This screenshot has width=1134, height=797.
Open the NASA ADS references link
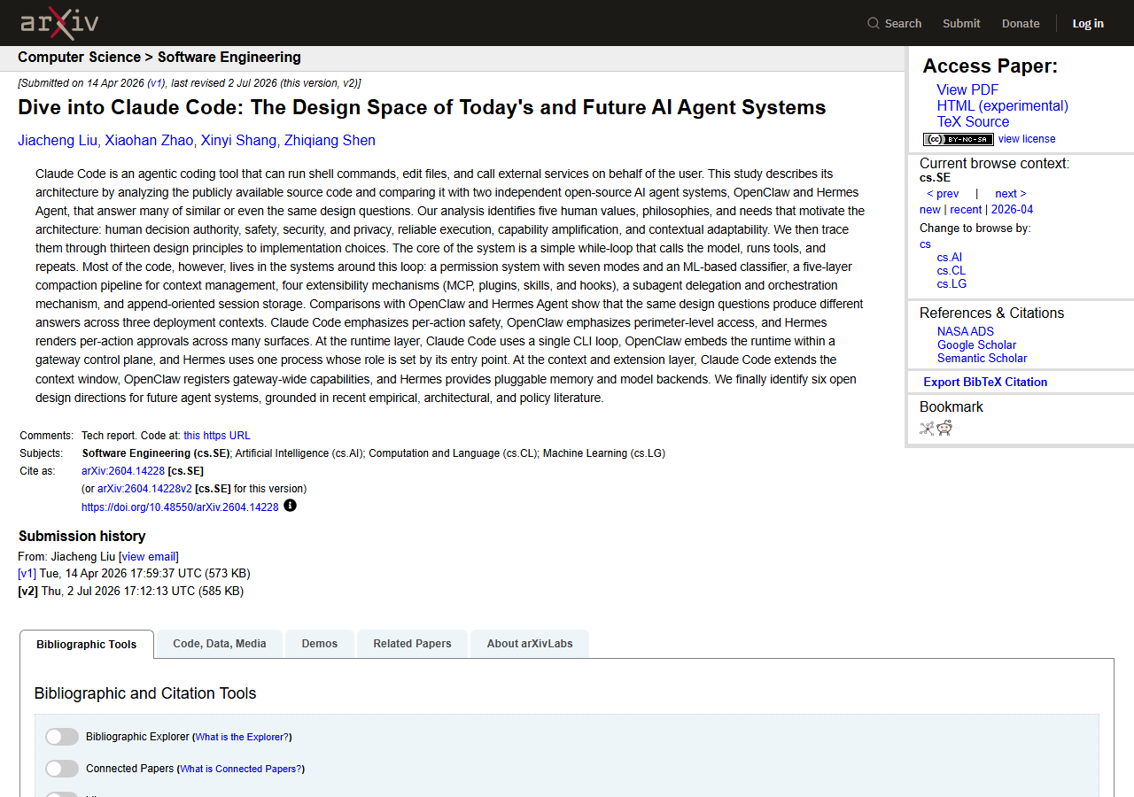click(966, 332)
